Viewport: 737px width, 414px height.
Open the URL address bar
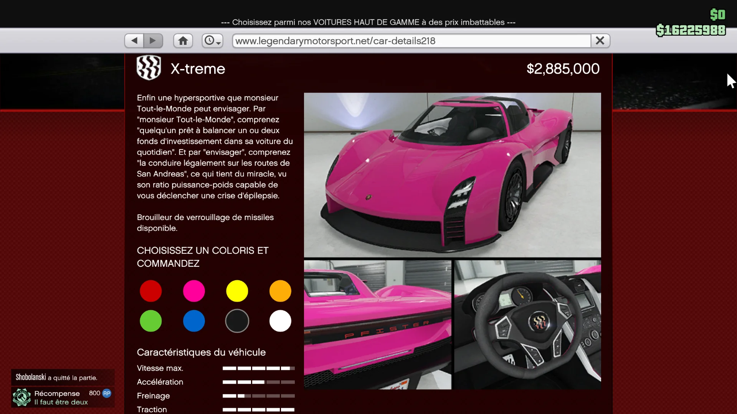click(x=410, y=41)
